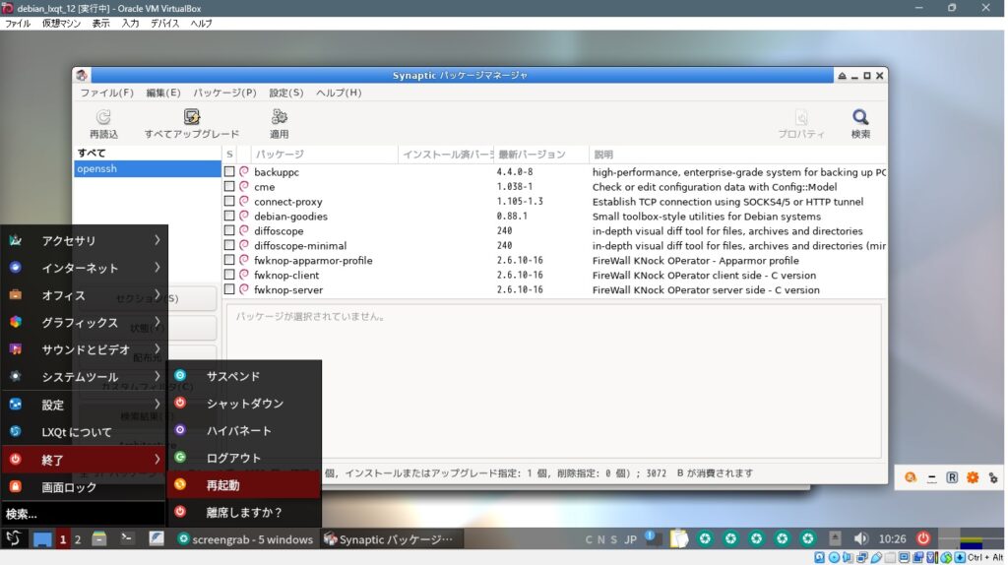Mark the diffoscope-minimal package checkbox

pos(228,245)
